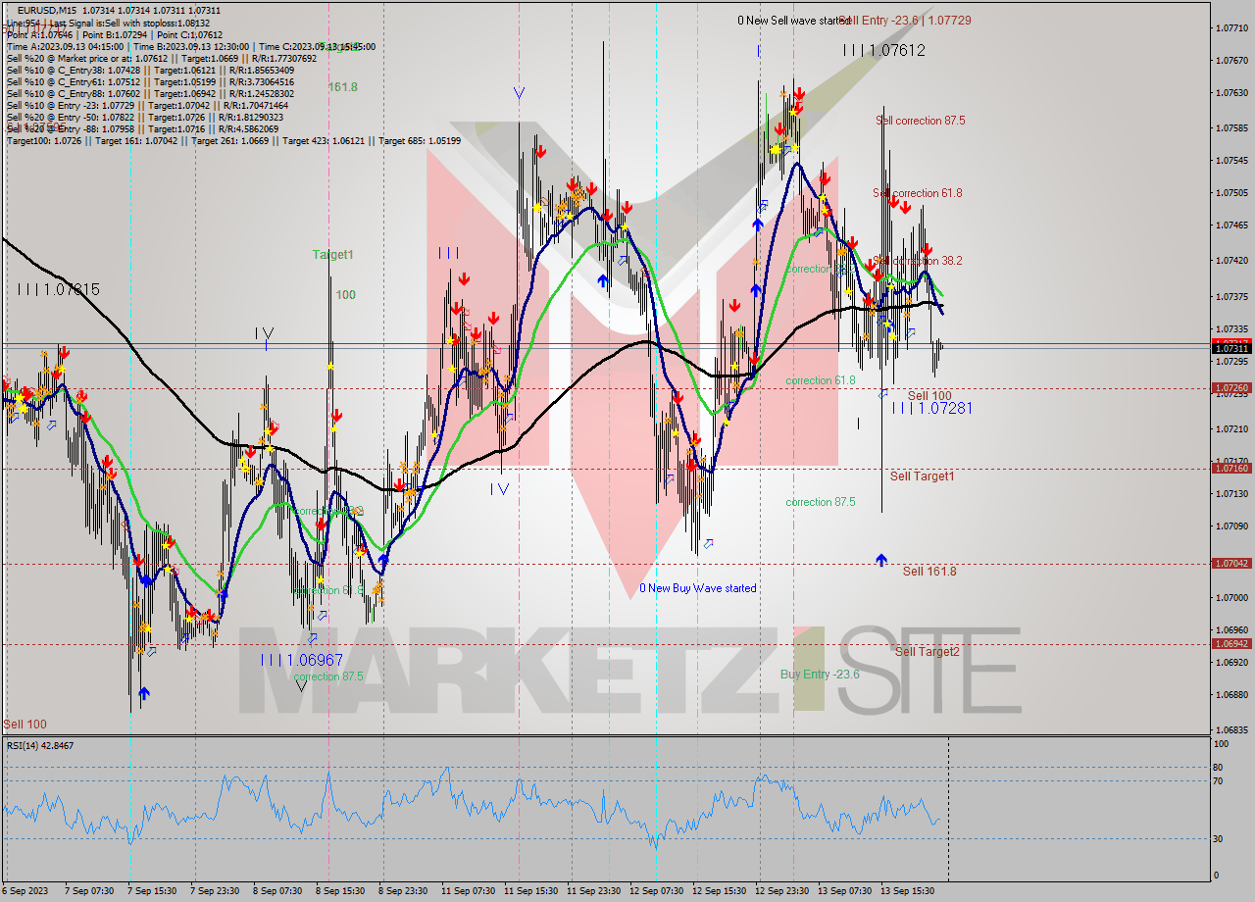Click the 'Sell 161.8' label

pyautogui.click(x=929, y=572)
